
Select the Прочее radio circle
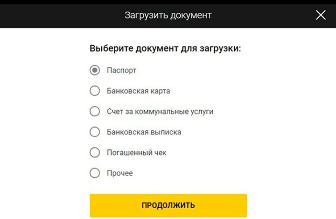[x=95, y=173]
